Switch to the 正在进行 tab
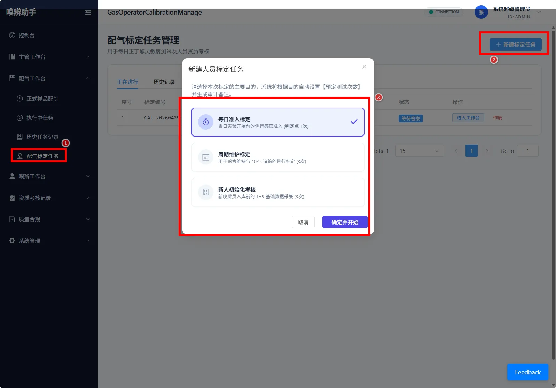 click(x=127, y=82)
